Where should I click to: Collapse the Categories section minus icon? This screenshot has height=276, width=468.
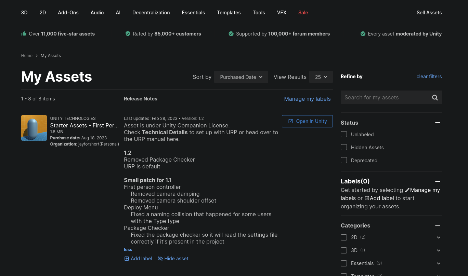click(x=438, y=226)
